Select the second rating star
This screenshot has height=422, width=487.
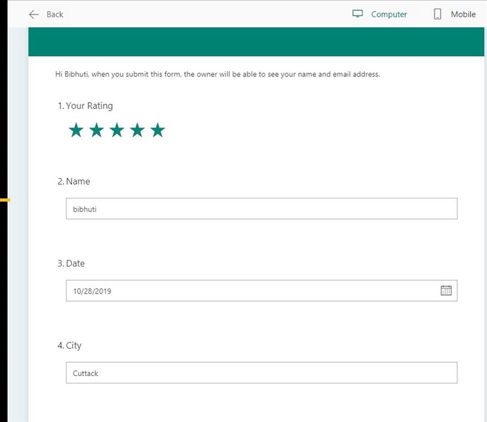[97, 130]
